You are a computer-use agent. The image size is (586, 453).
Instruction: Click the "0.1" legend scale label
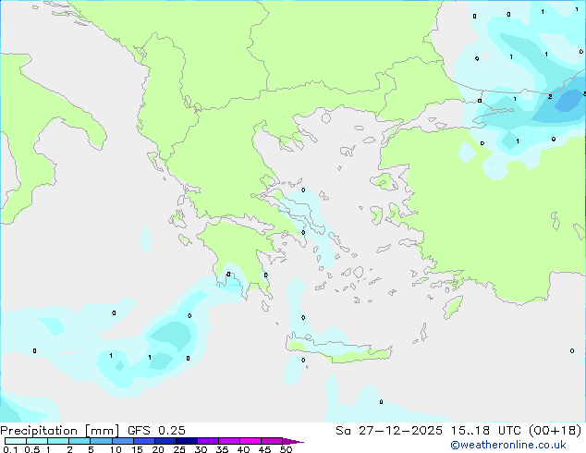[10, 449]
